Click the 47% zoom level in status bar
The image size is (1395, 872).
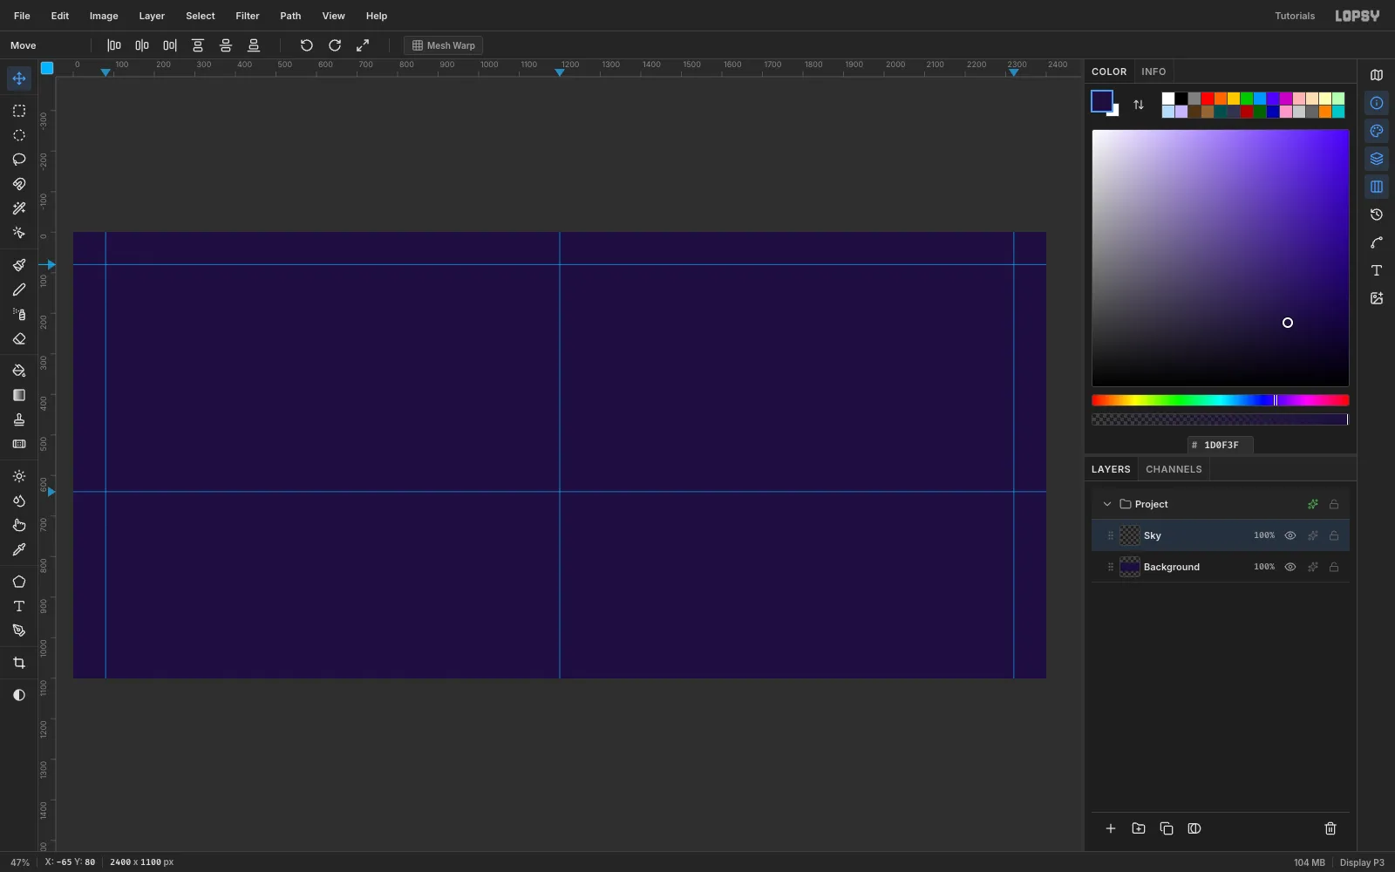pyautogui.click(x=20, y=862)
